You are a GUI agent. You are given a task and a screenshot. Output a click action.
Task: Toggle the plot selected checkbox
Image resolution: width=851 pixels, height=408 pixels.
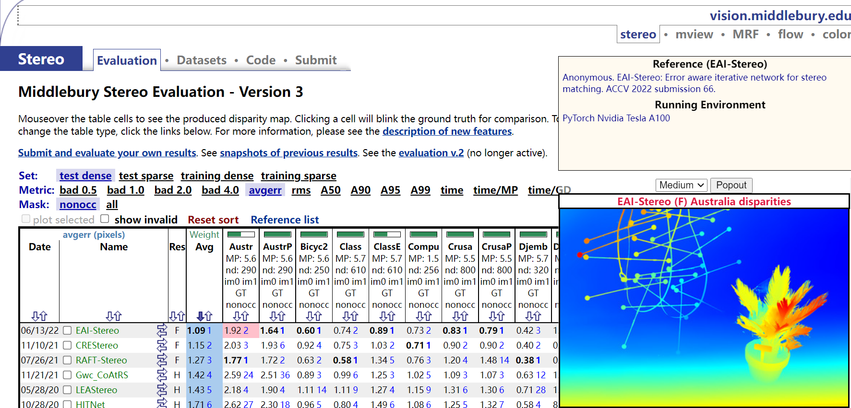(x=26, y=219)
